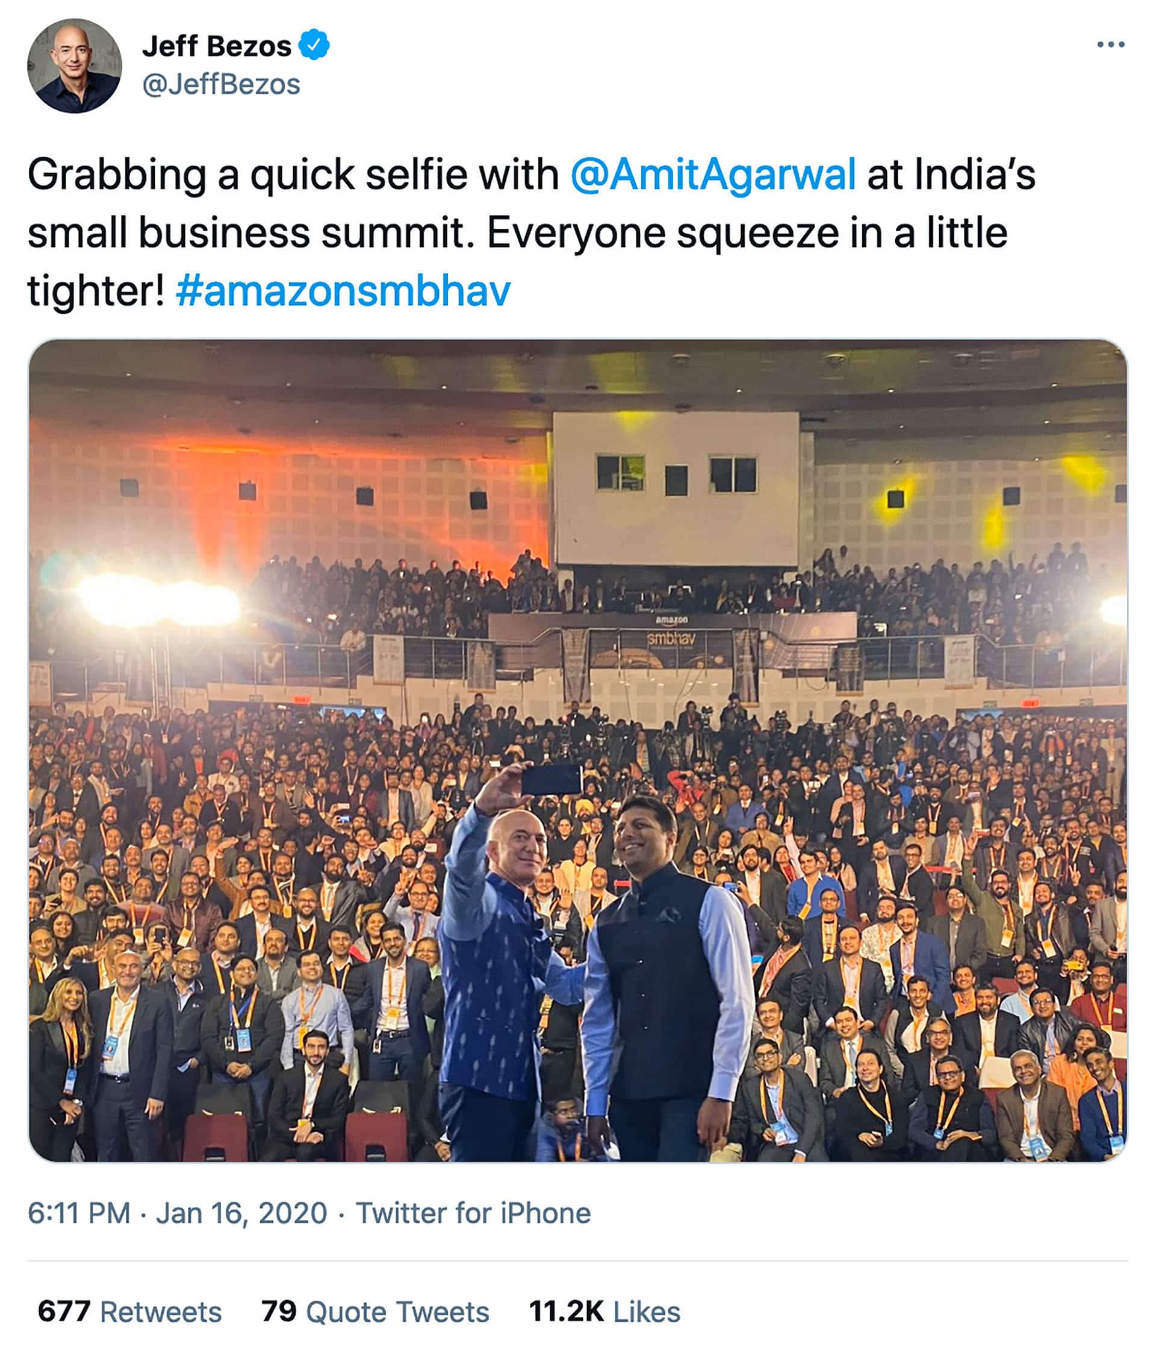Screen dimensions: 1156x1359
Task: Open the @JeffBezos handle link
Action: [x=221, y=84]
